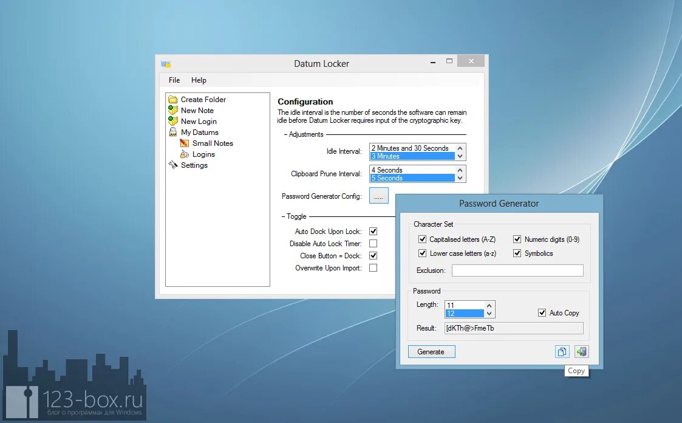Viewport: 682px width, 423px height.
Task: Click the New Note icon
Action: point(173,111)
